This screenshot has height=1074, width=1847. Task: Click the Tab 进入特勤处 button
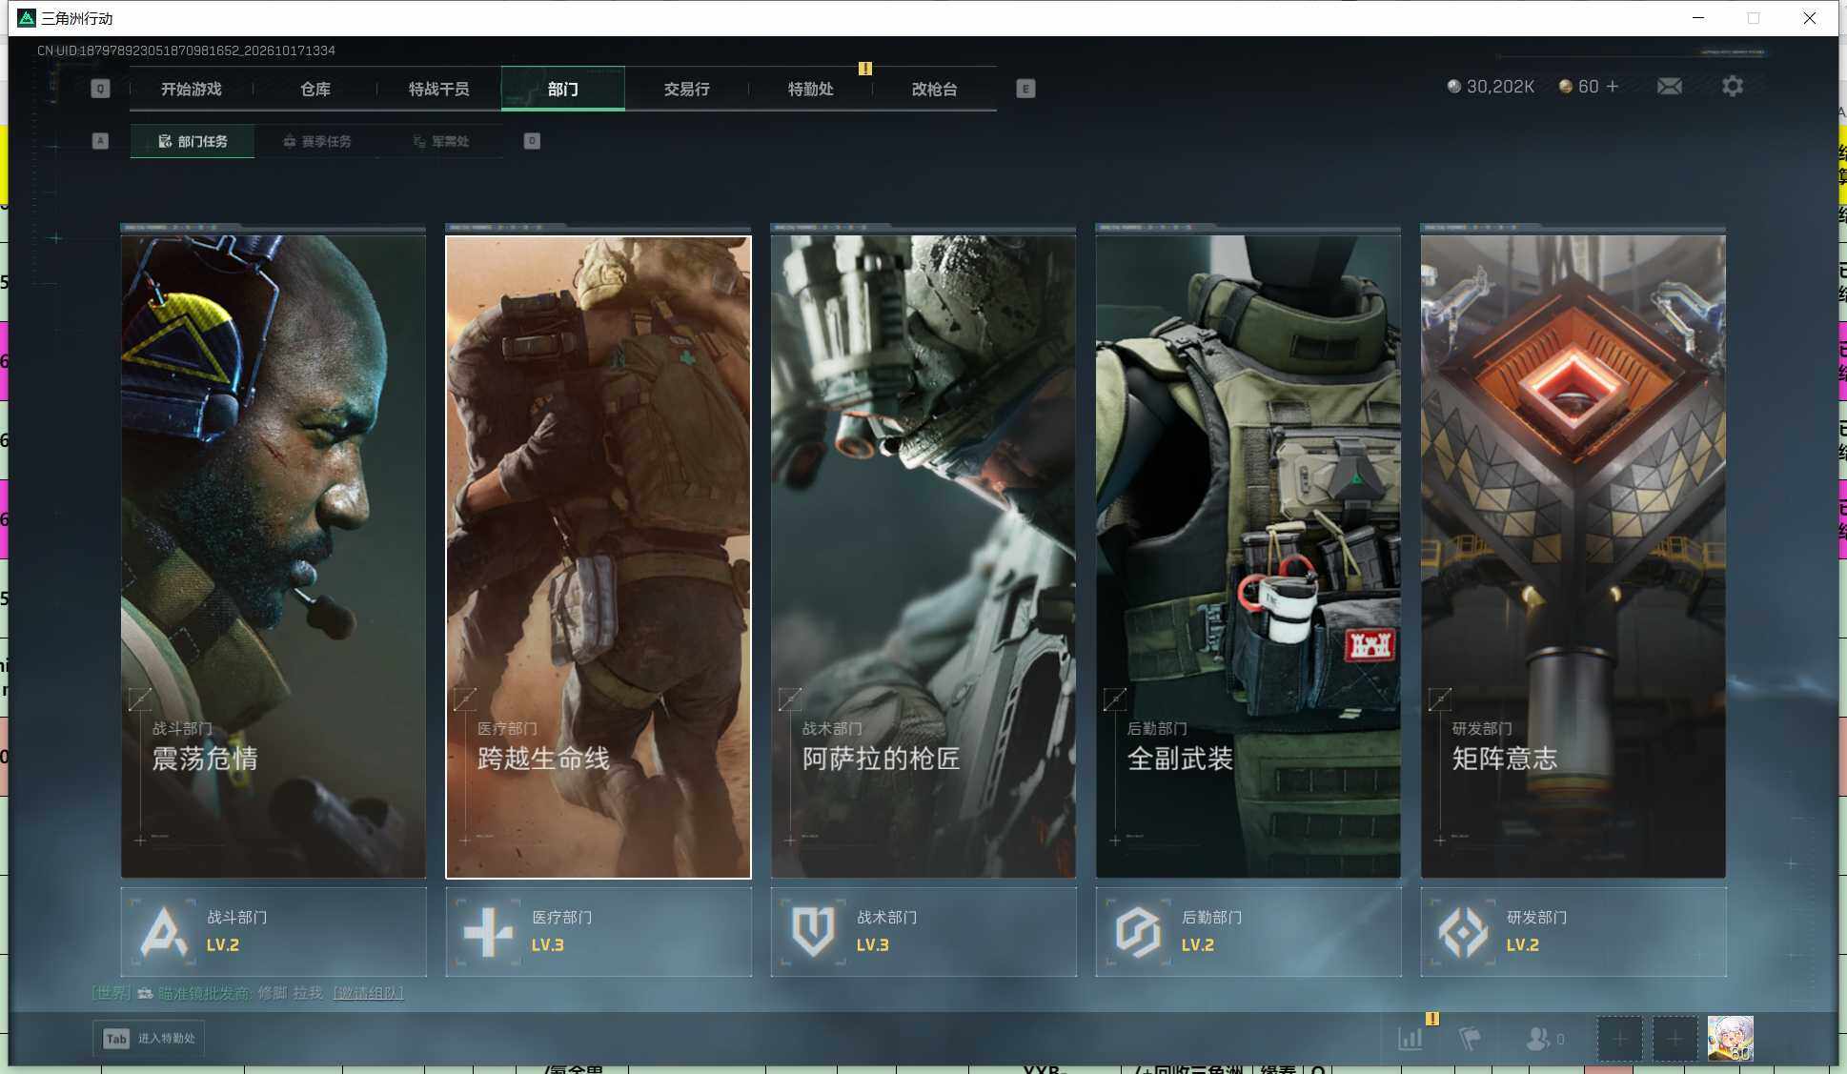[149, 1038]
